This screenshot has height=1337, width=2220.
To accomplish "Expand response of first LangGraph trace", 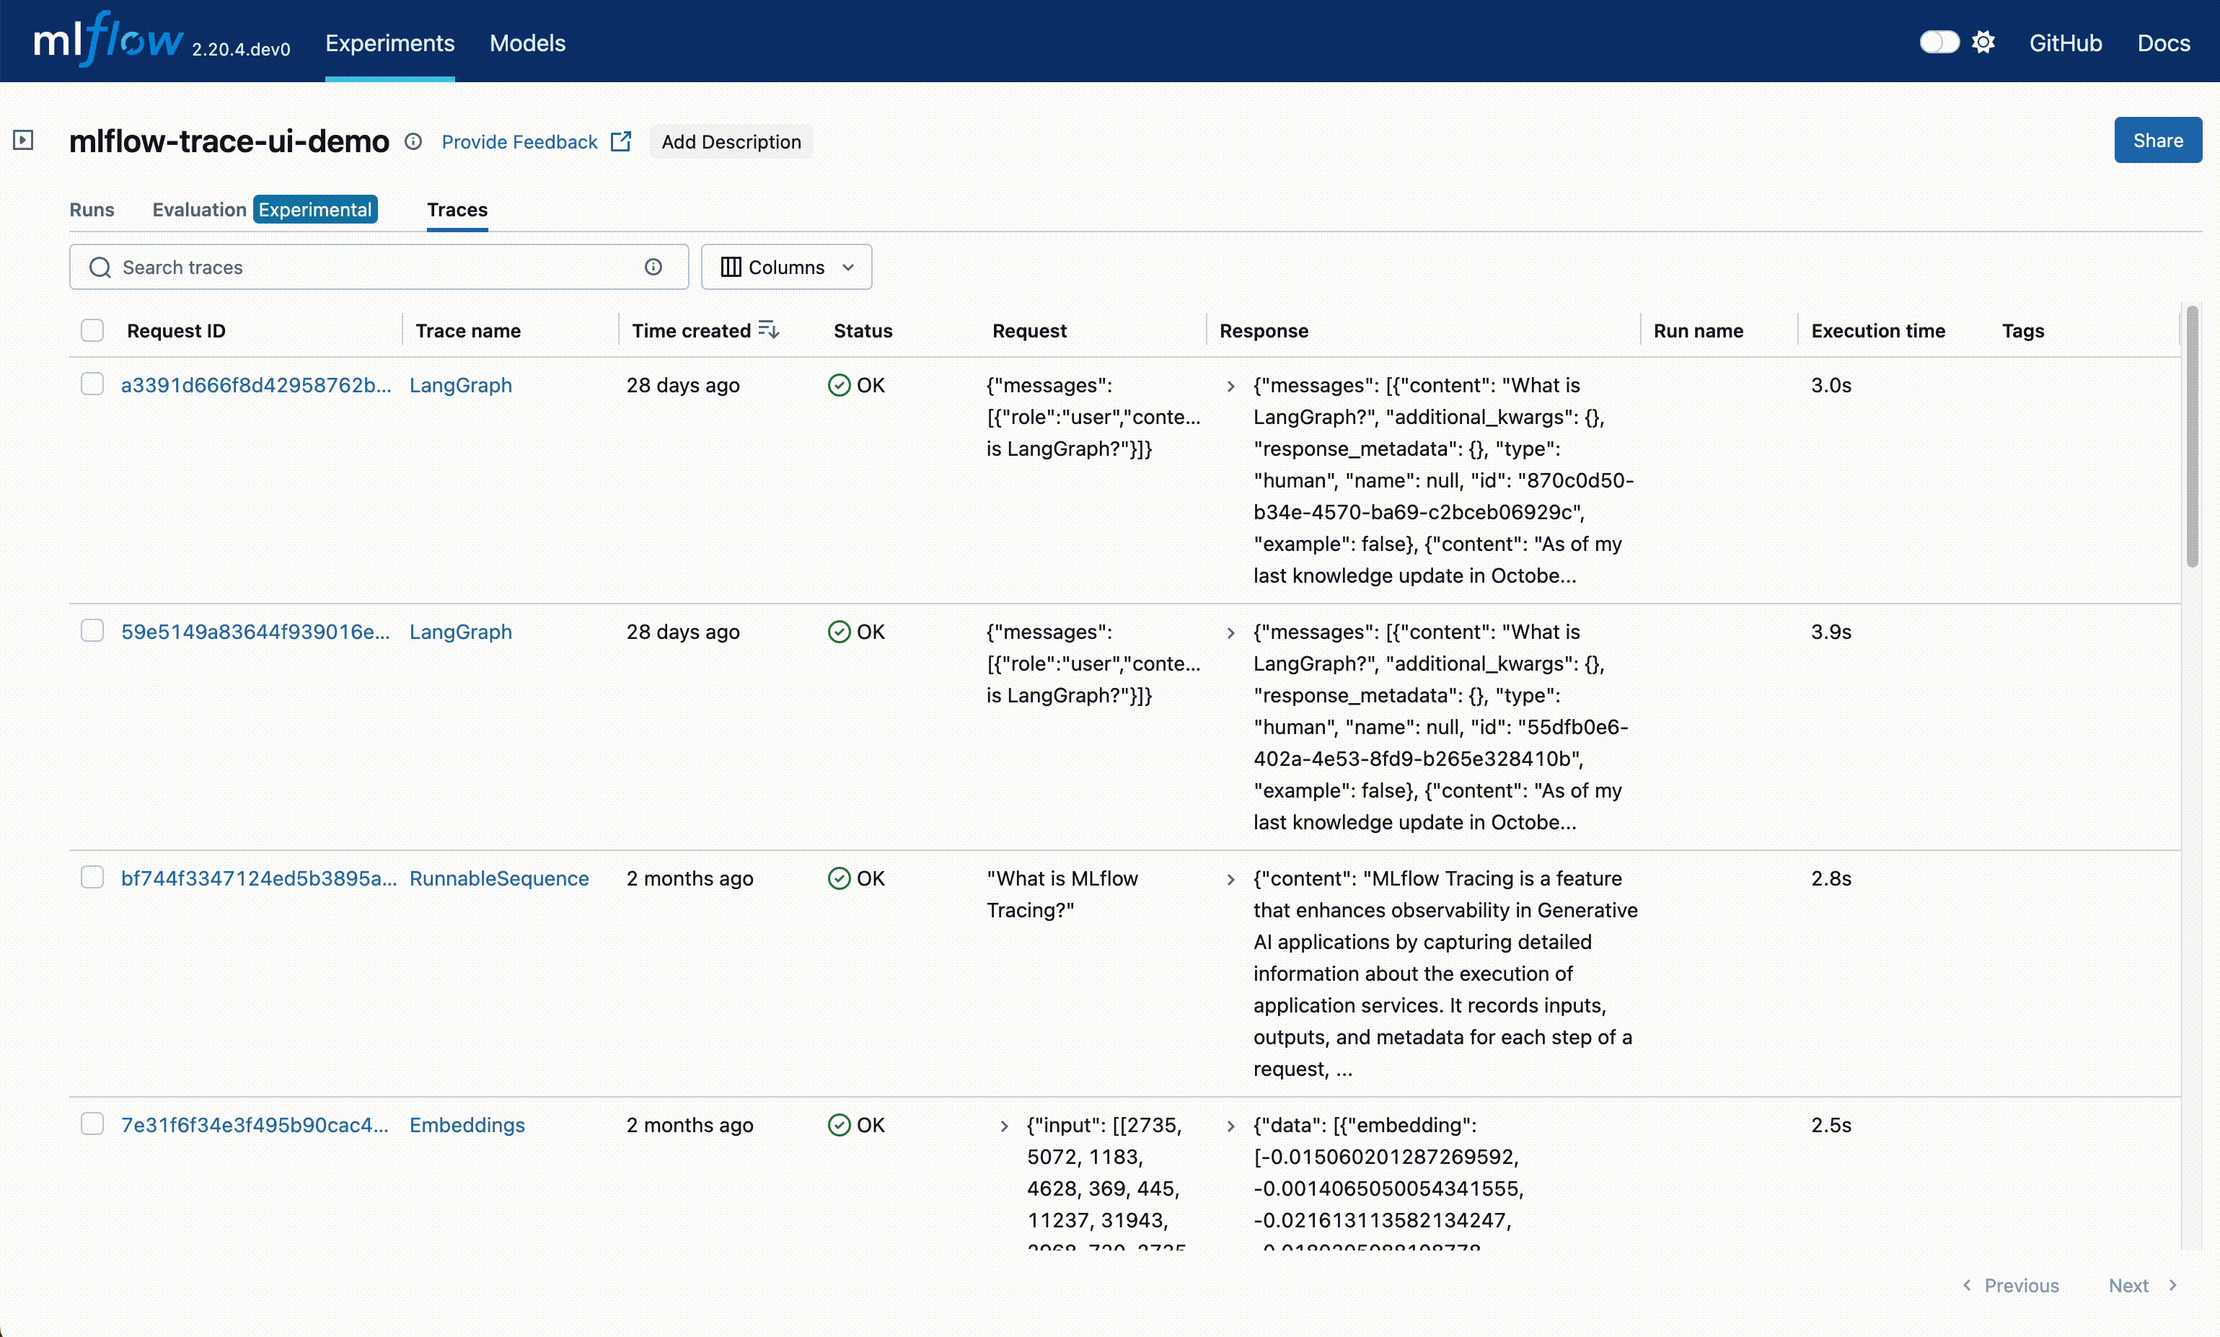I will 1230,387.
